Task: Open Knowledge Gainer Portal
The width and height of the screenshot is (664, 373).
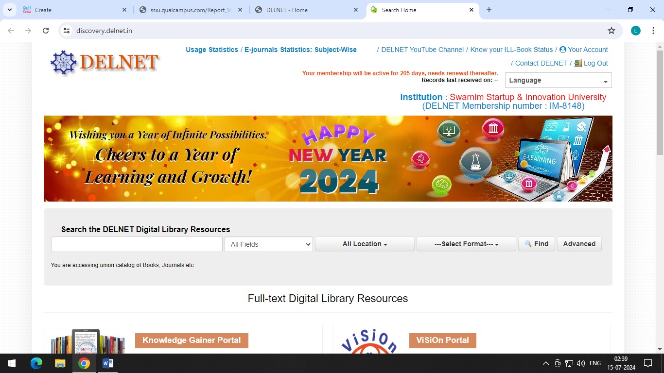Action: tap(192, 340)
